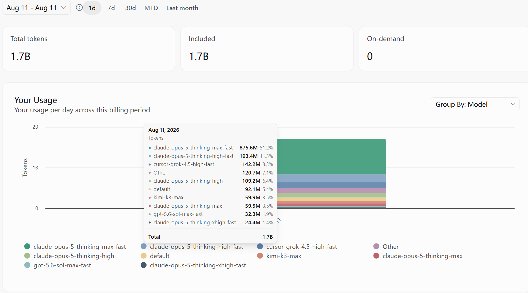Click the date range chevron arrow
Screen dimensions: 528x293
pyautogui.click(x=64, y=8)
